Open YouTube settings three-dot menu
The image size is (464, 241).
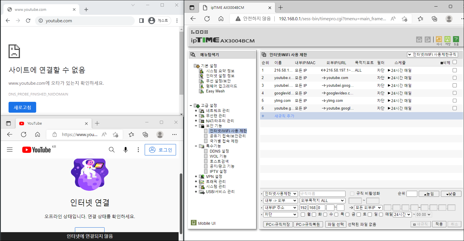coord(138,150)
